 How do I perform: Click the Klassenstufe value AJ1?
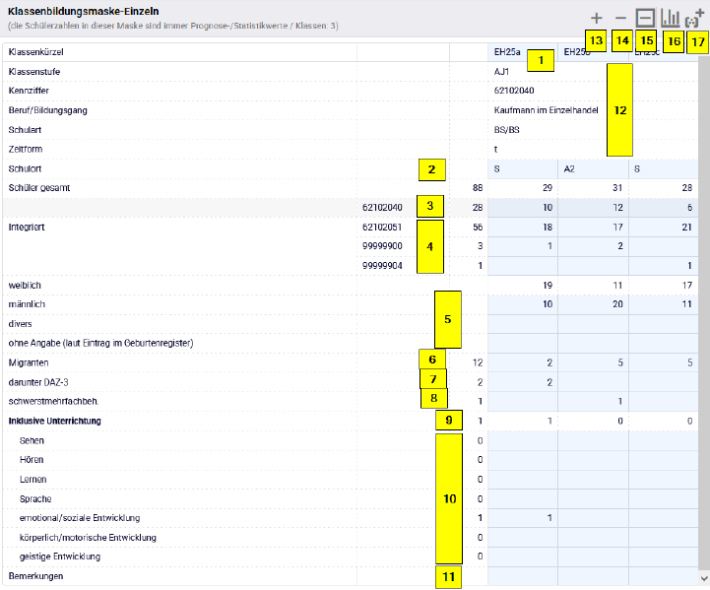tap(502, 72)
